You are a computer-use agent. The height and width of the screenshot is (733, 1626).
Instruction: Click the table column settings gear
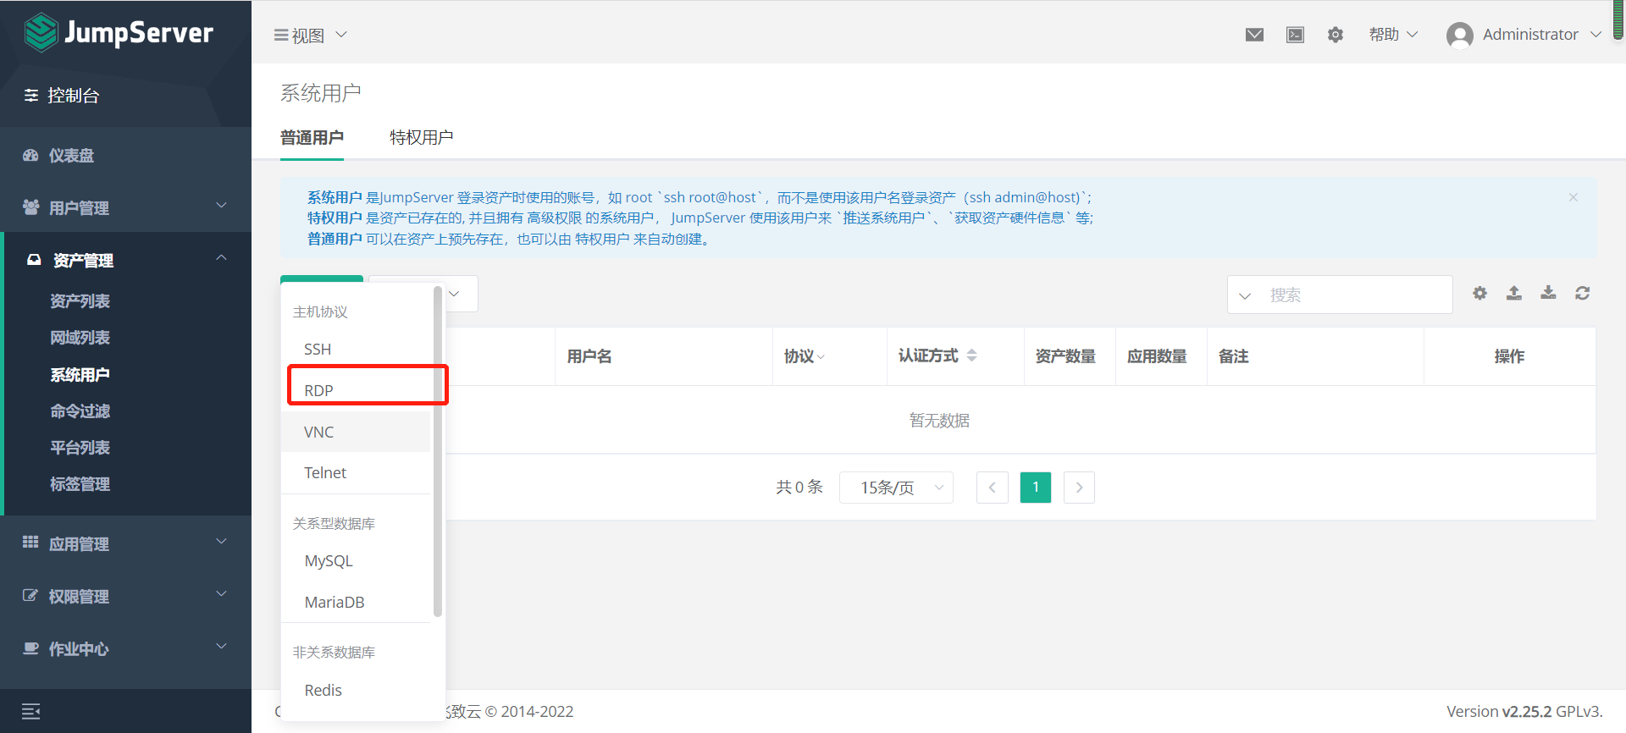[x=1479, y=293]
